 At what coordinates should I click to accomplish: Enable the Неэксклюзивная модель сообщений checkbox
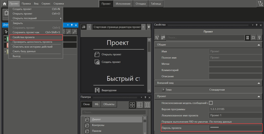pyautogui.click(x=211, y=103)
